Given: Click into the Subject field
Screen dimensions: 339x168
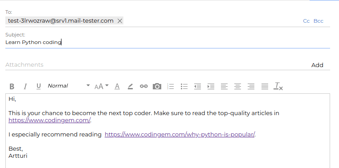Looking at the screenshot, I should point(167,42).
